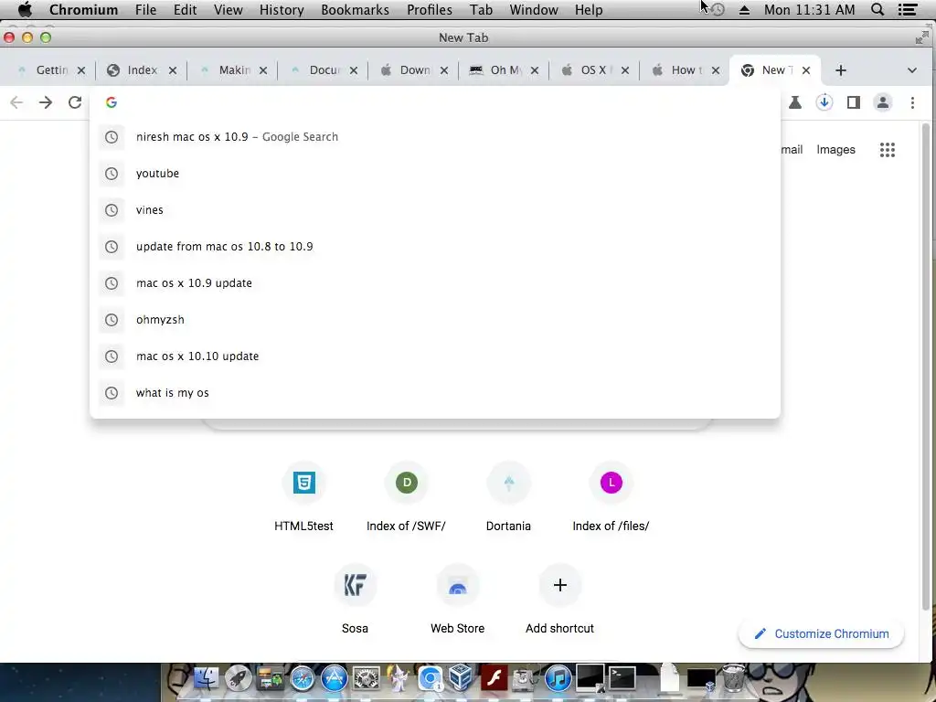Click Customize Chromium button
This screenshot has width=936, height=702.
[821, 634]
